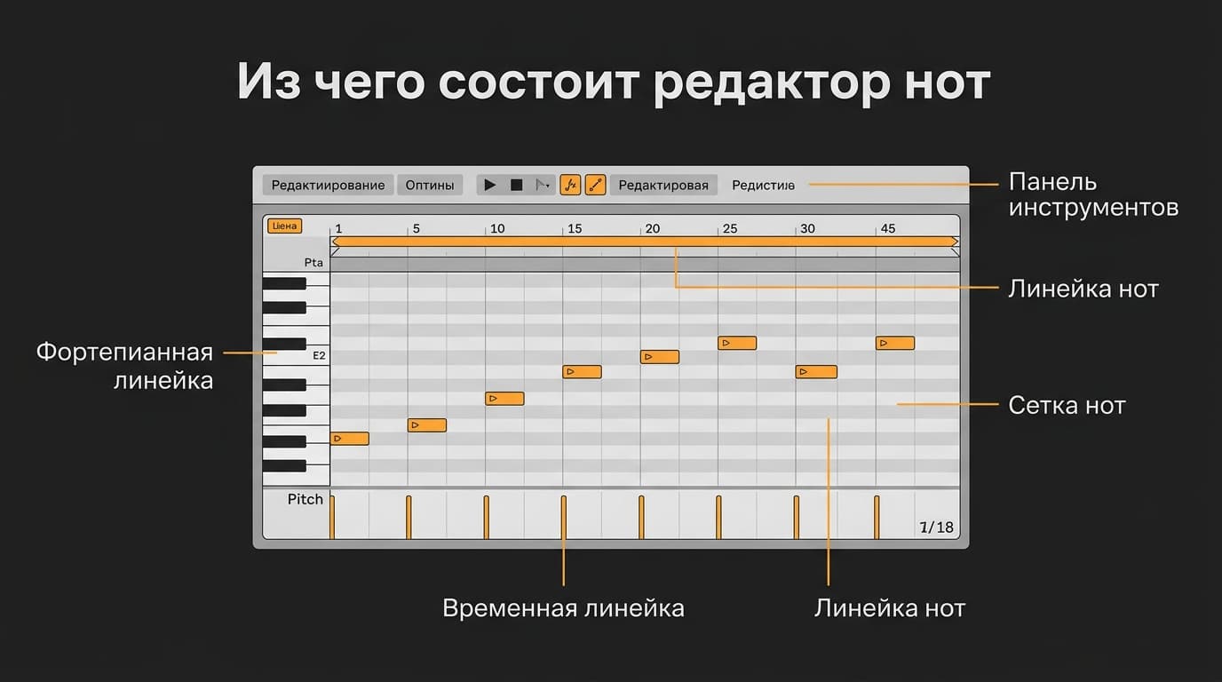
Task: Click the loop brace start handle at bar 1
Action: [335, 242]
